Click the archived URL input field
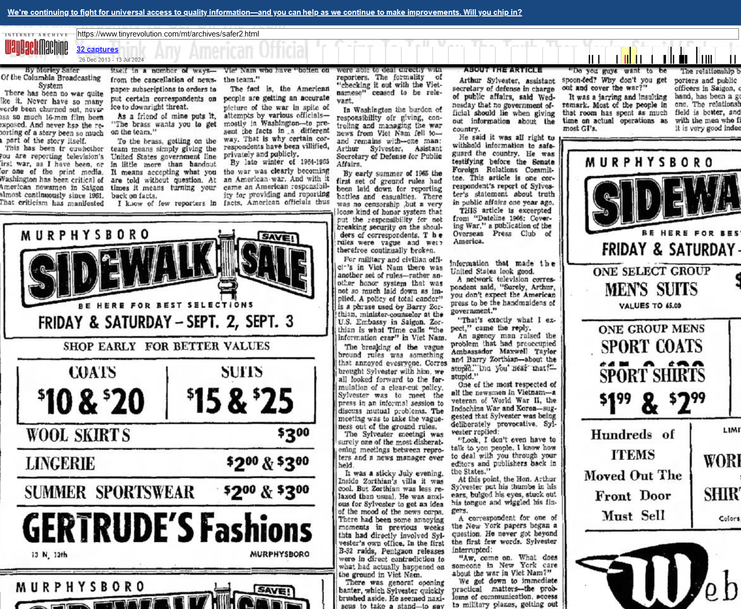 [407, 34]
